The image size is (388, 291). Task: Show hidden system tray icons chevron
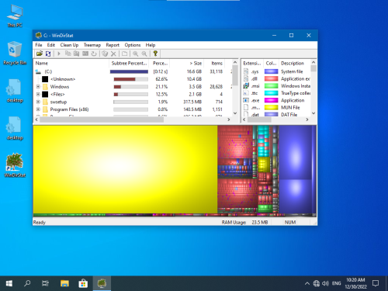[307, 283]
